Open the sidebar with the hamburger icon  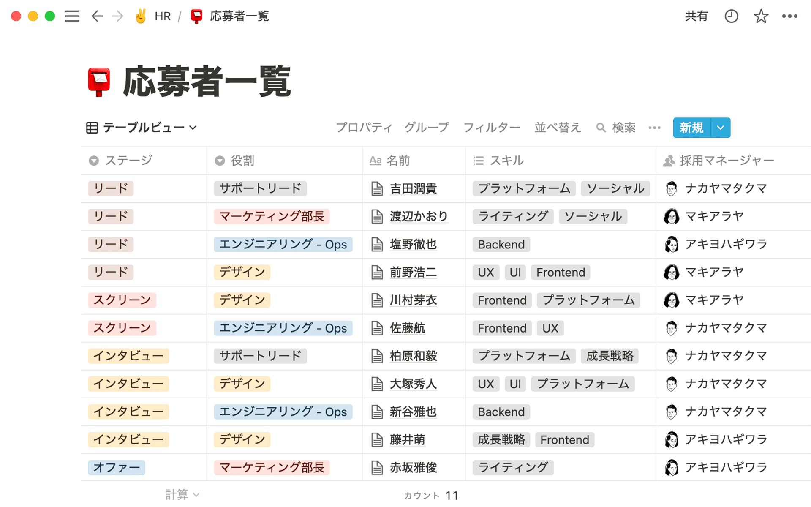(72, 16)
